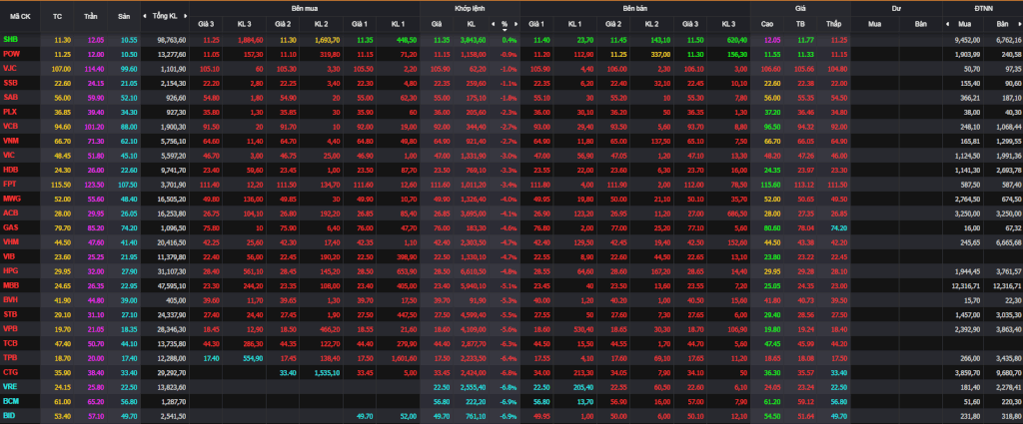This screenshot has width=1023, height=424.
Task: Sort by Sàn floor price header
Action: 124,15
